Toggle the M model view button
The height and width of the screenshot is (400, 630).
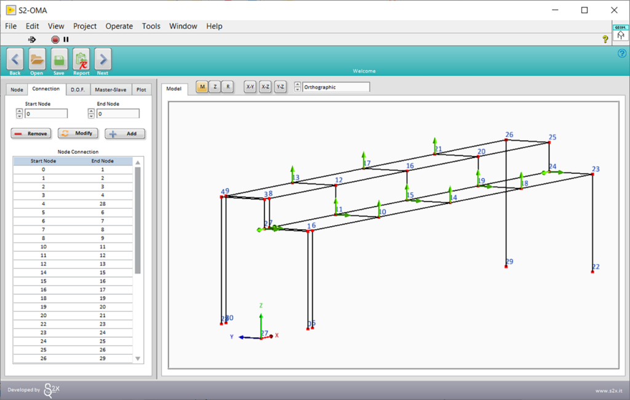[201, 87]
